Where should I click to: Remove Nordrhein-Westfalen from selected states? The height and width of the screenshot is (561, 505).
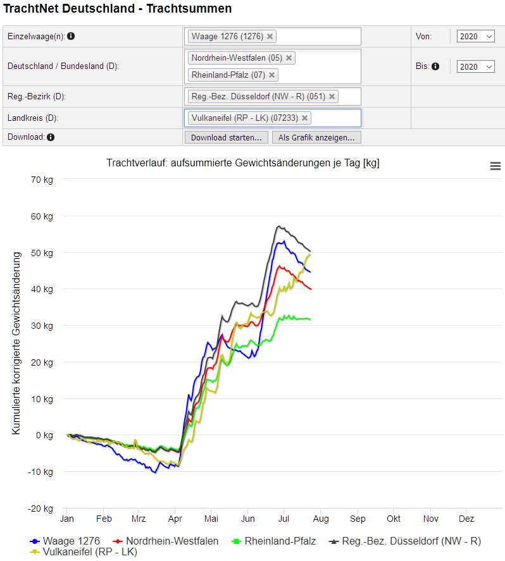pyautogui.click(x=289, y=58)
